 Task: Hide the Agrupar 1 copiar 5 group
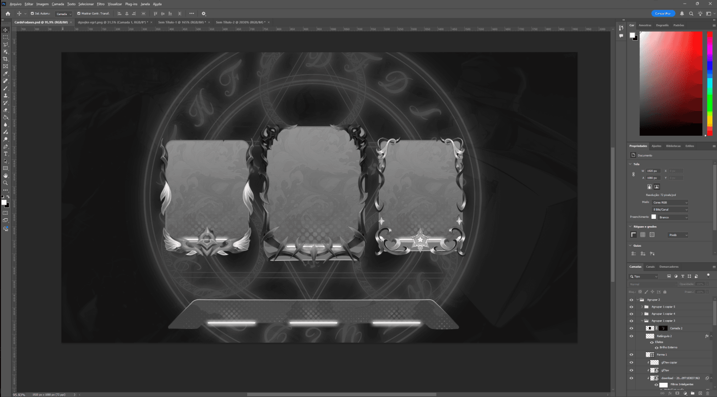pos(632,307)
